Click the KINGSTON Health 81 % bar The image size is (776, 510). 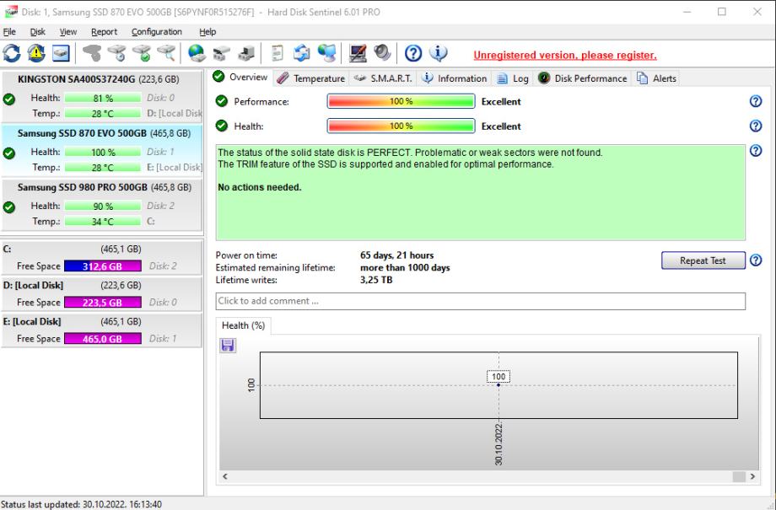point(103,98)
